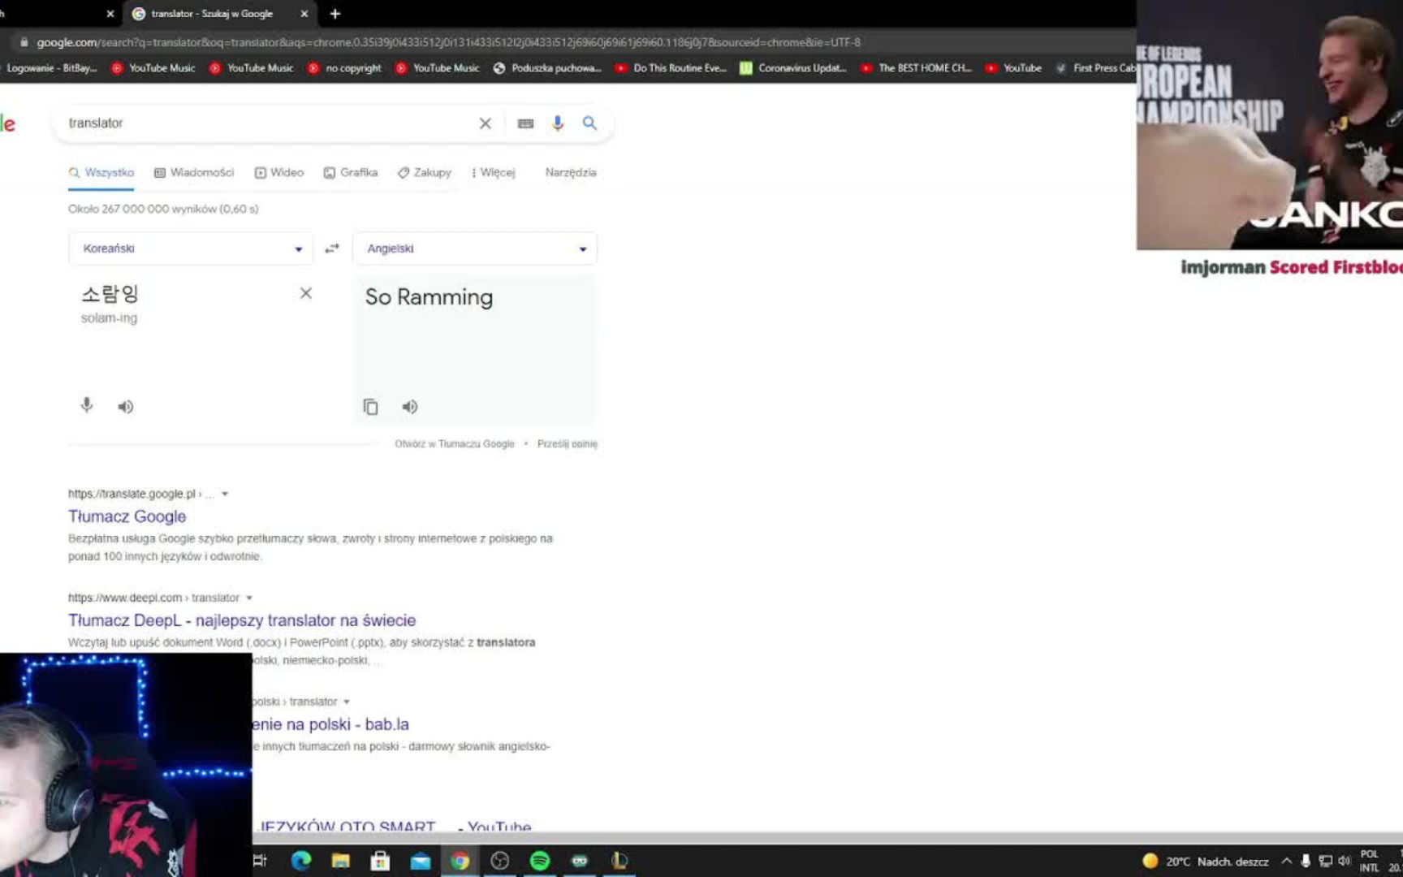This screenshot has width=1403, height=877.
Task: Open the no copyright bookmark
Action: (x=344, y=68)
